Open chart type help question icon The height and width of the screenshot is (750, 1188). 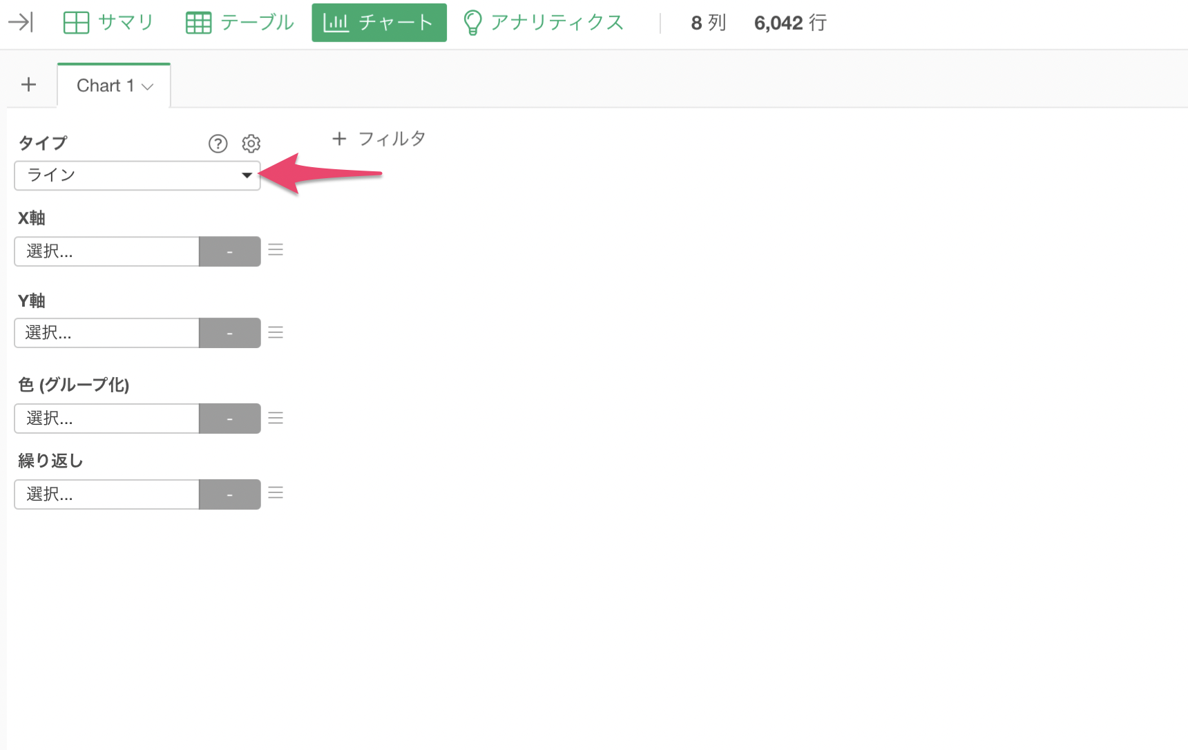pyautogui.click(x=218, y=144)
